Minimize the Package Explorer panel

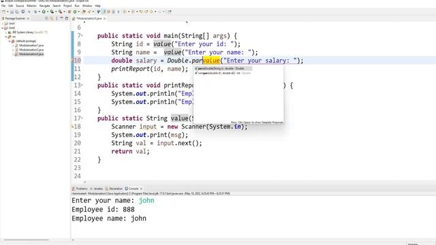click(61, 18)
